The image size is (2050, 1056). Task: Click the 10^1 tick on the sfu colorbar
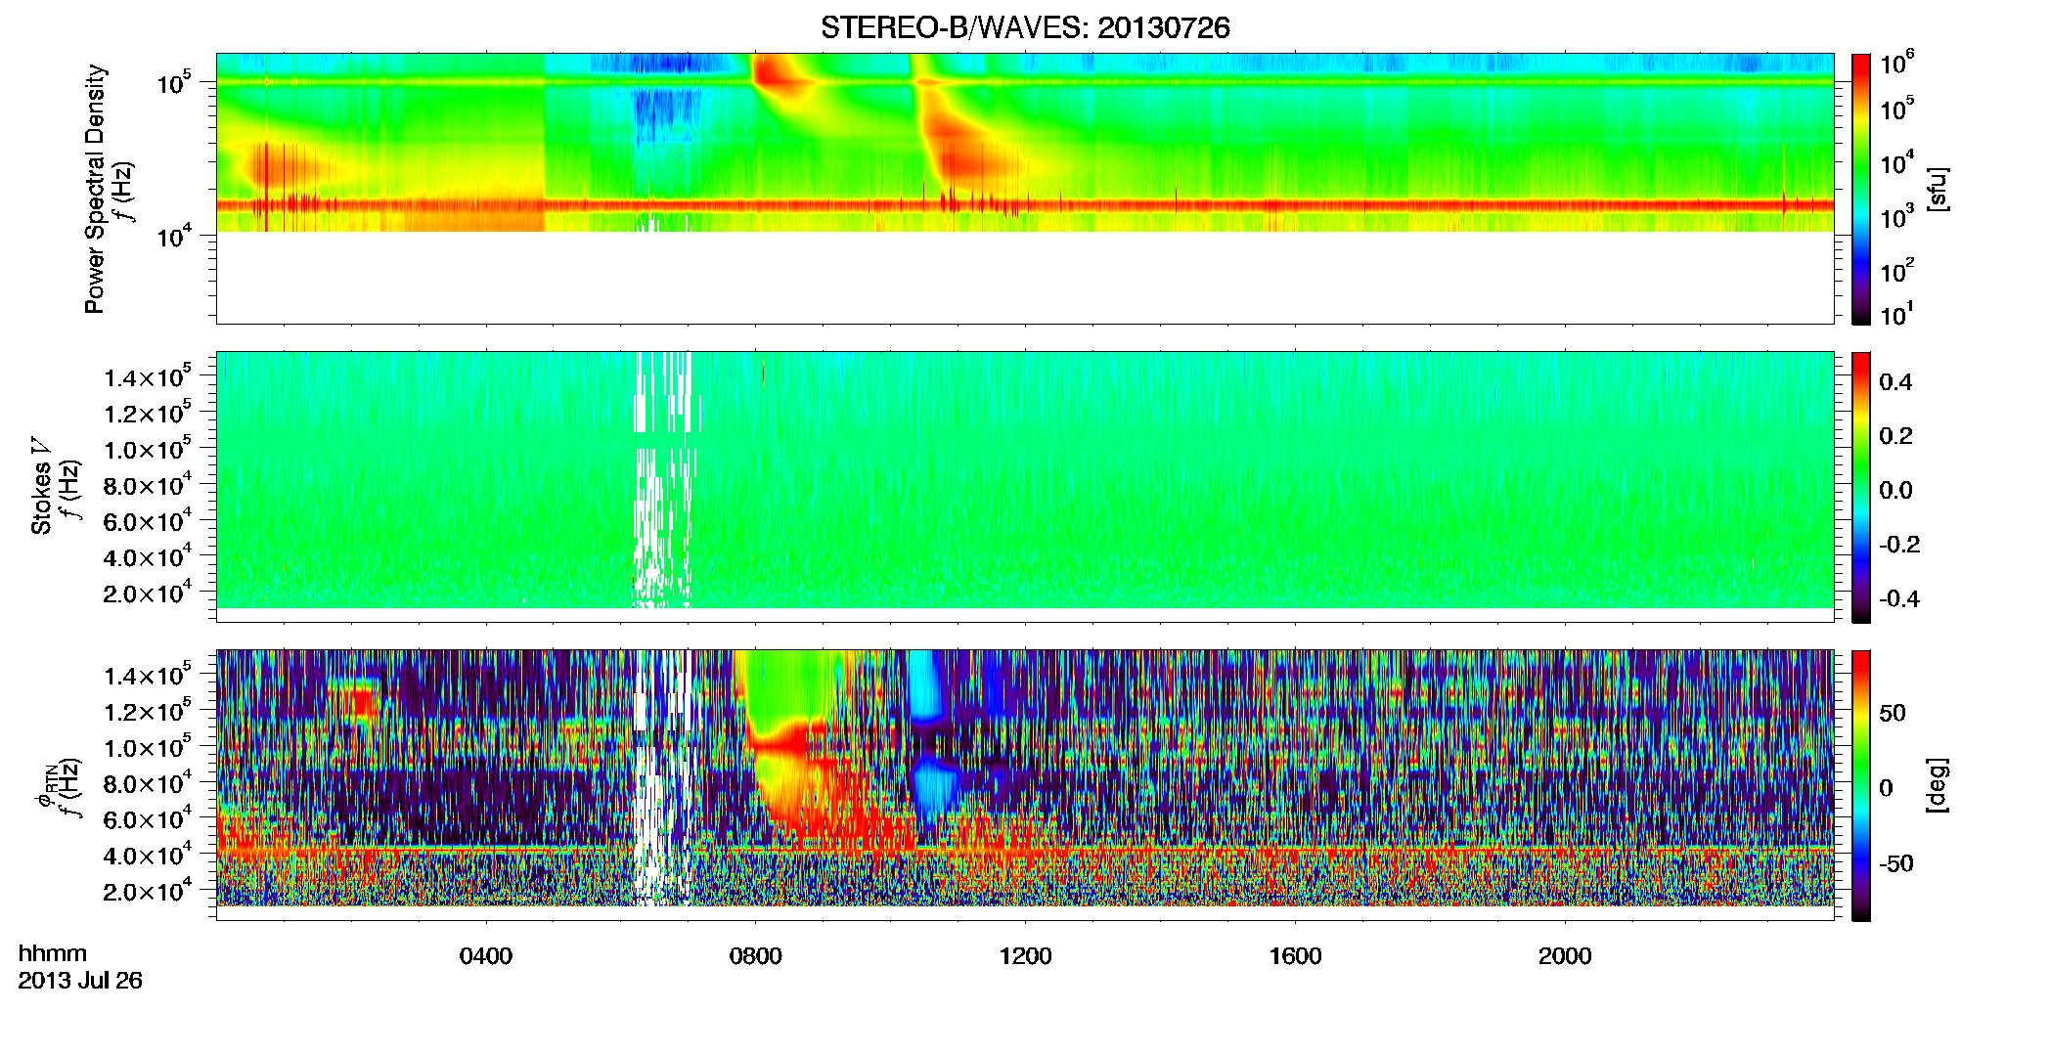click(1897, 313)
